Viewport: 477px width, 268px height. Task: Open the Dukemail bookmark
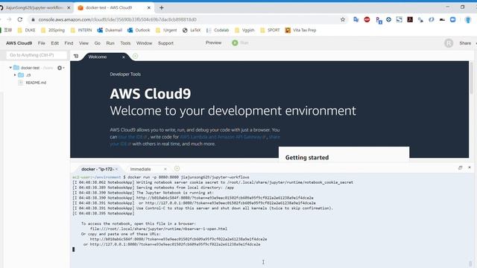110,30
